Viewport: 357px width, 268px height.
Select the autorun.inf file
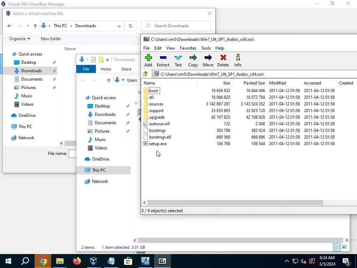coord(159,124)
